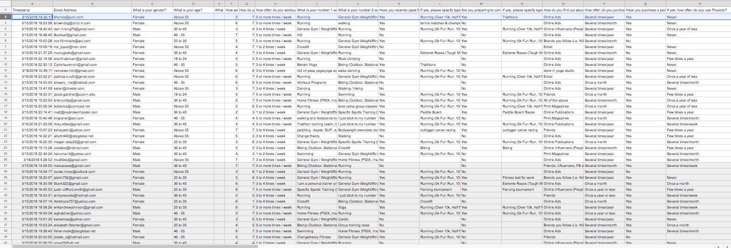Select cell with codeboi@hotmail.com

pyautogui.click(x=91, y=148)
